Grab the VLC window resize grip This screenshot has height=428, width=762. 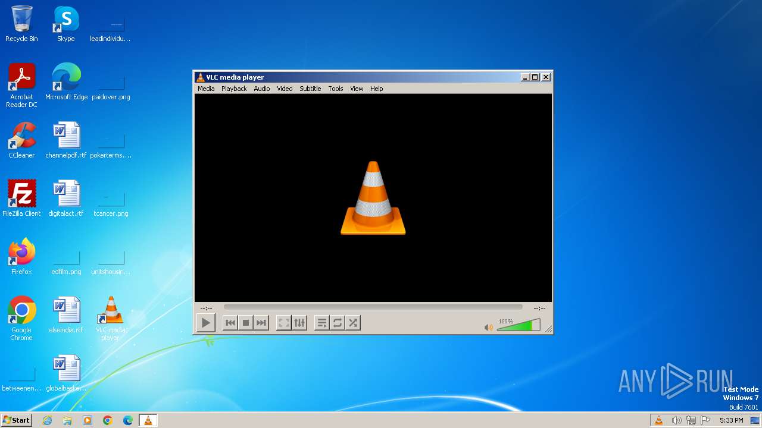click(548, 329)
